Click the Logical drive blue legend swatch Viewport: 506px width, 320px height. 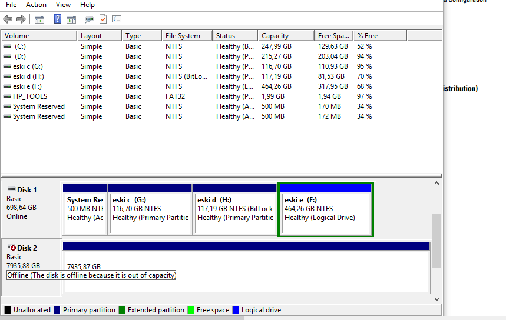(x=236, y=310)
